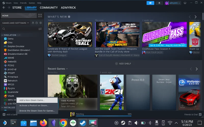Screen dimensions: 204x127
Task: Open the Proton 8.0 tile
Action: coord(138,92)
